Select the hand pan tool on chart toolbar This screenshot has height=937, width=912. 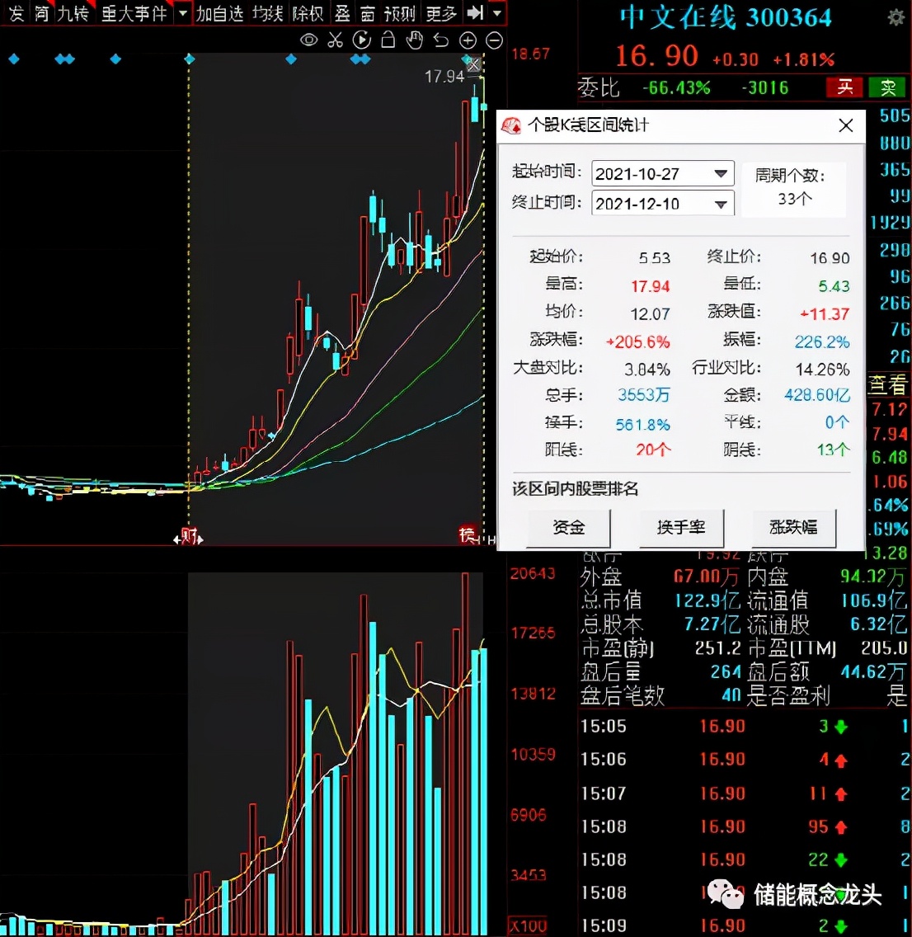(x=415, y=40)
